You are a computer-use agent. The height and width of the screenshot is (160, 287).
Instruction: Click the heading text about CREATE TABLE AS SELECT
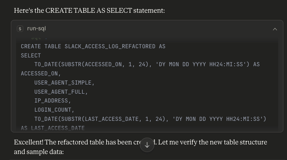[89, 11]
